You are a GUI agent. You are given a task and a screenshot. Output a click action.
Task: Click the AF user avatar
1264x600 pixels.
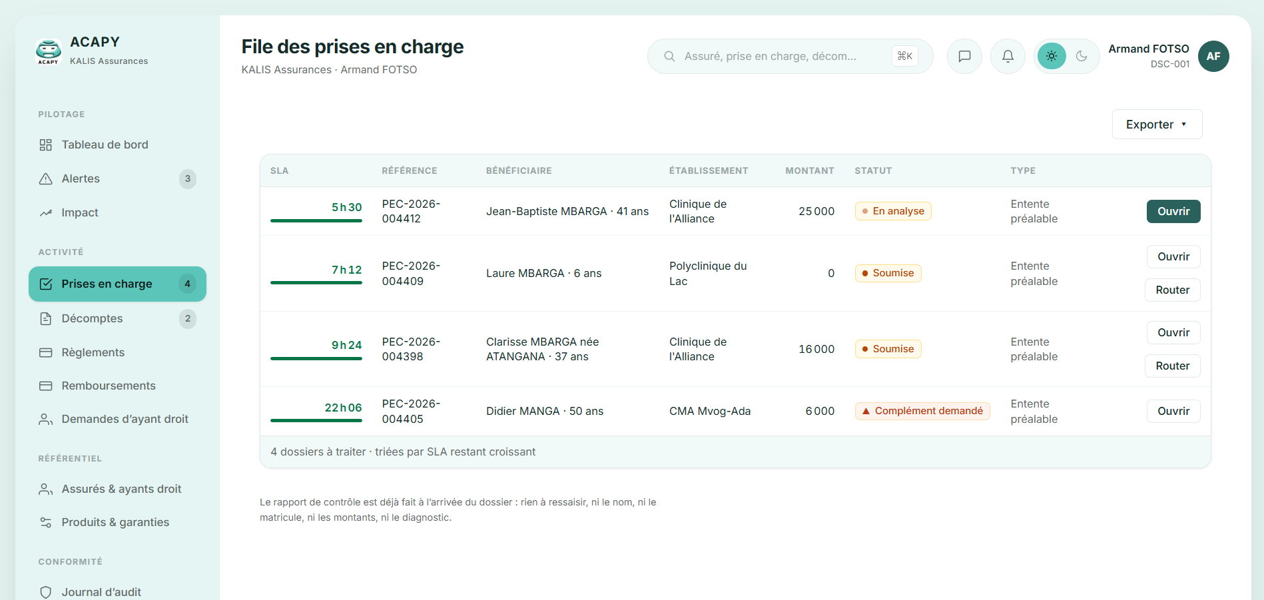click(x=1213, y=56)
